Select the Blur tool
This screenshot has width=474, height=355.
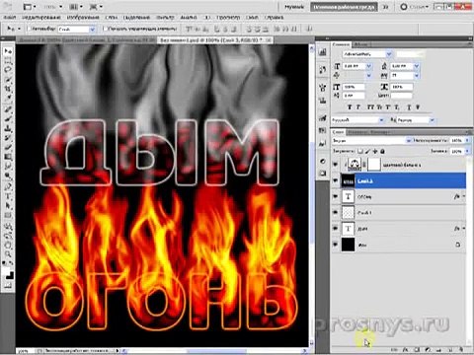[x=8, y=166]
